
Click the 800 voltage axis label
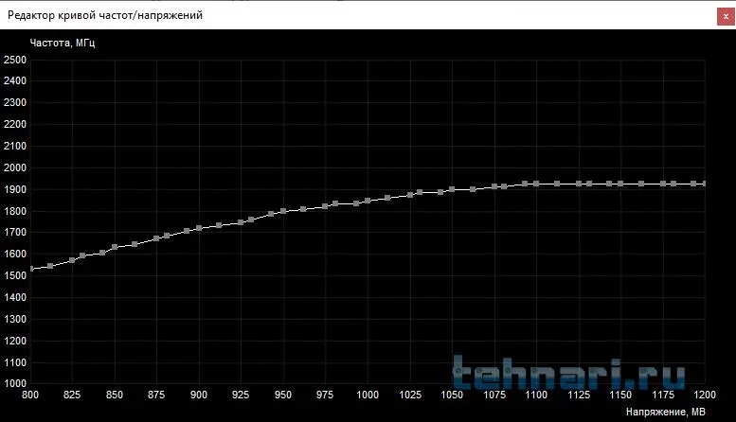point(30,395)
